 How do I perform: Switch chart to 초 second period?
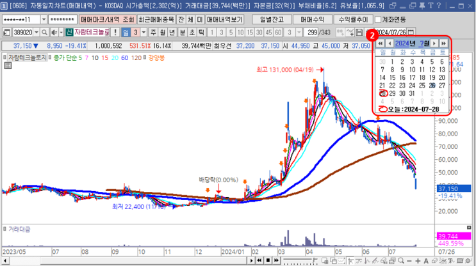point(192,32)
